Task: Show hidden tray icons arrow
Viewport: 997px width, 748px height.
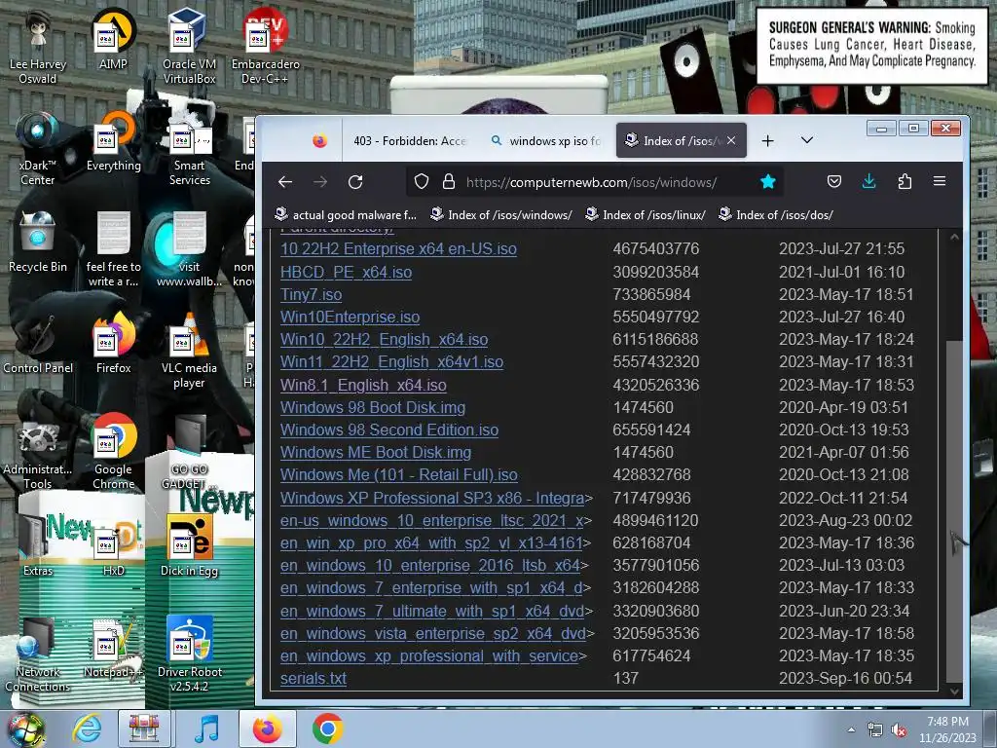Action: click(851, 729)
